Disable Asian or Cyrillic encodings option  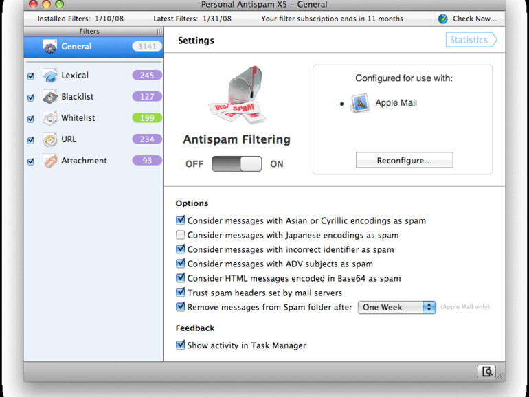point(181,220)
